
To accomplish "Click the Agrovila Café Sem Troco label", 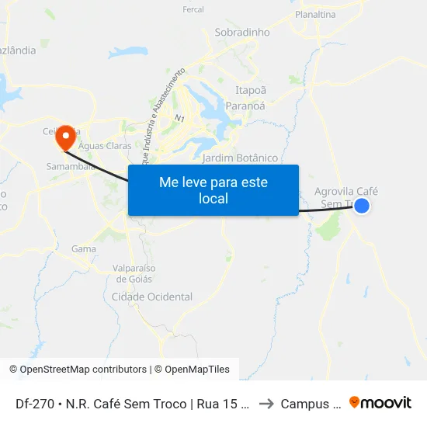I will (x=346, y=198).
